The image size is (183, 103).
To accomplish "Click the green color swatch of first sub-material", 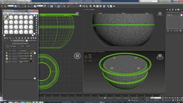I will (31, 53).
